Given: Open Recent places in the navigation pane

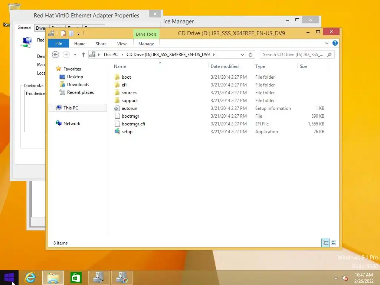Looking at the screenshot, I should (x=81, y=92).
